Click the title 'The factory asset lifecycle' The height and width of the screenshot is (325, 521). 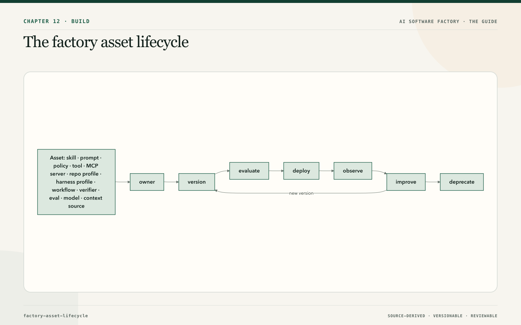(106, 42)
